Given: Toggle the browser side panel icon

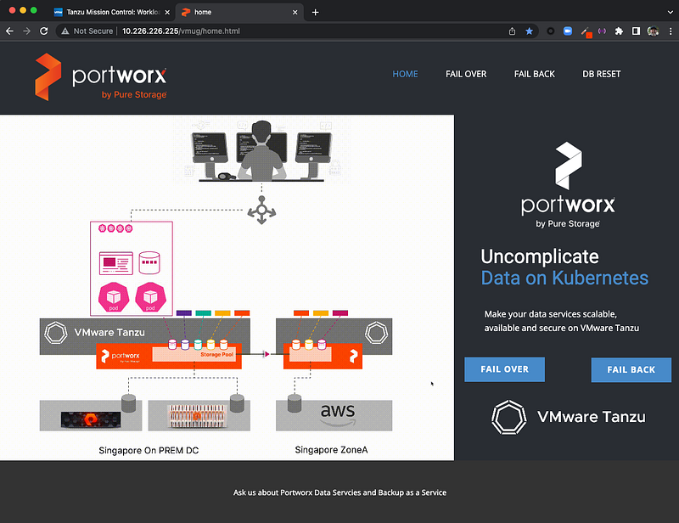Looking at the screenshot, I should pyautogui.click(x=636, y=31).
